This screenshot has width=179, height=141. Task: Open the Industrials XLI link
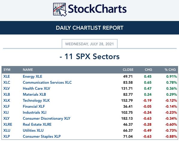[x=35, y=112]
